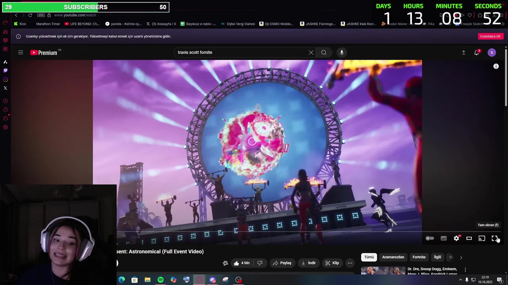Share the video via Paylaş
The image size is (508, 285).
[282, 263]
